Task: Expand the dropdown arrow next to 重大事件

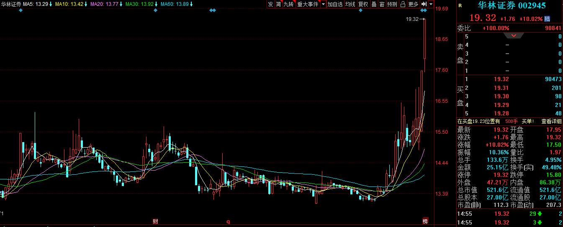Action: [323, 4]
